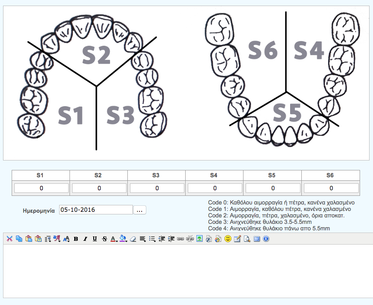Click the S2 column header

(x=98, y=175)
